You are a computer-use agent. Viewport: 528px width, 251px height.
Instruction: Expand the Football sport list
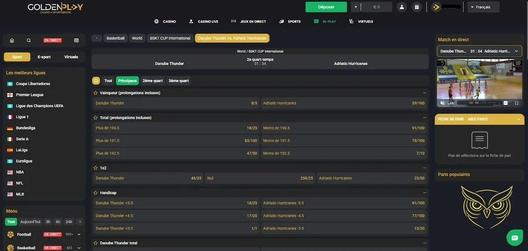pyautogui.click(x=79, y=235)
